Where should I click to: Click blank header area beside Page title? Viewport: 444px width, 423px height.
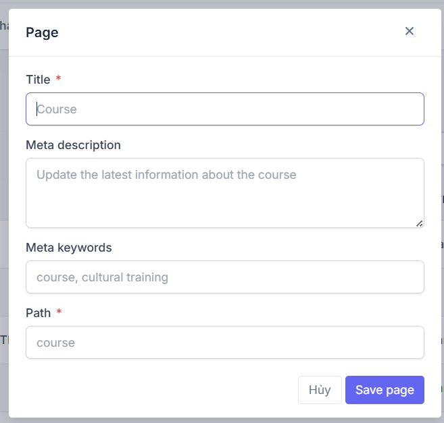[226, 32]
